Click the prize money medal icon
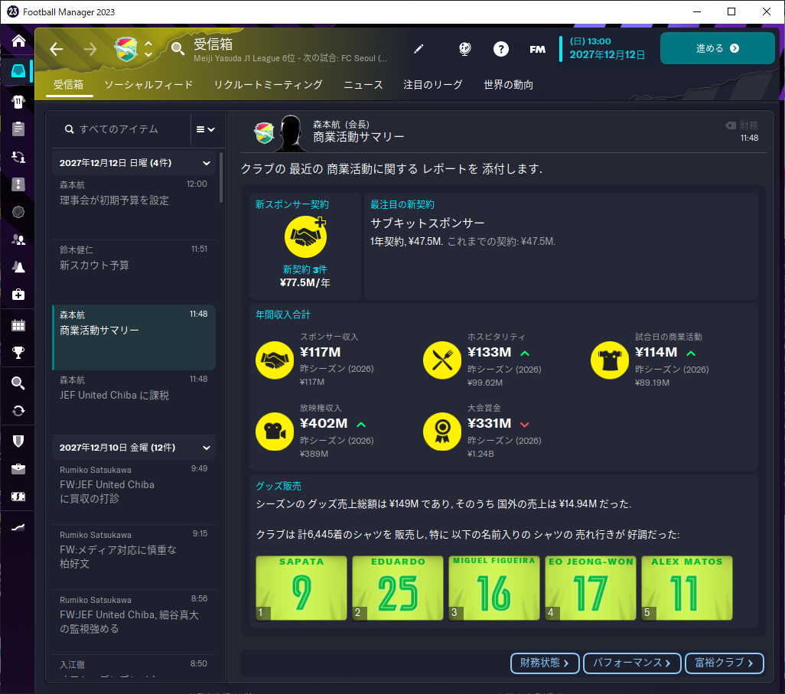The height and width of the screenshot is (694, 785). click(442, 431)
